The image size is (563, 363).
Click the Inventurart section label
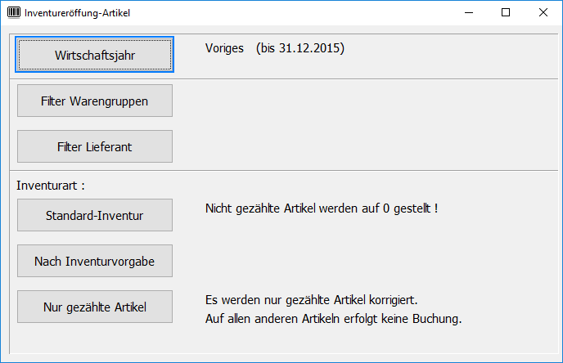click(x=51, y=186)
